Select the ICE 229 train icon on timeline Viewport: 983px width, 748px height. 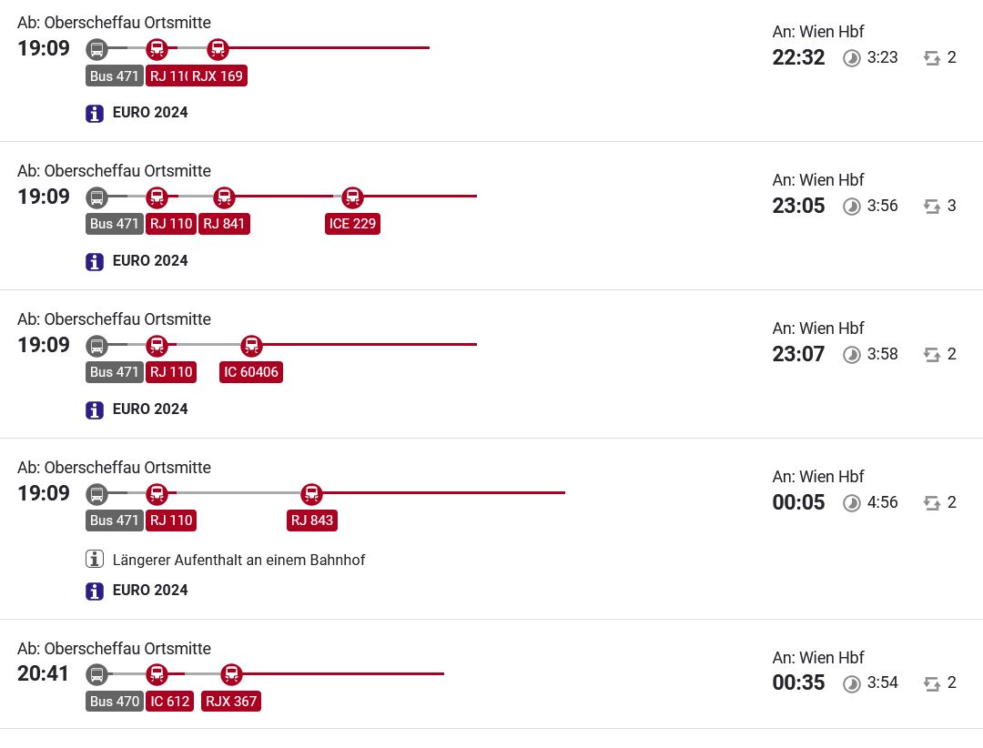[352, 197]
